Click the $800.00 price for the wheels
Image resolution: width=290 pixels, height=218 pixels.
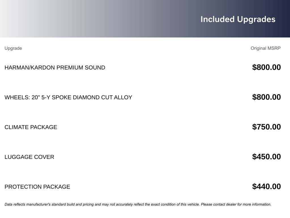click(x=266, y=97)
